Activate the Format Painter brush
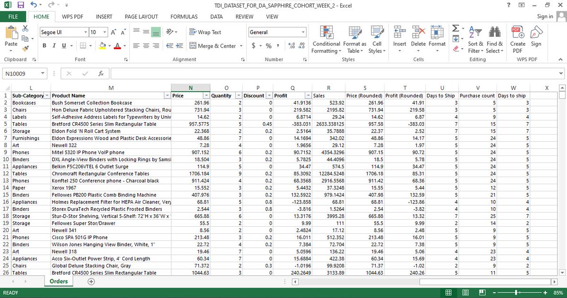The width and height of the screenshot is (567, 298). pos(25,48)
